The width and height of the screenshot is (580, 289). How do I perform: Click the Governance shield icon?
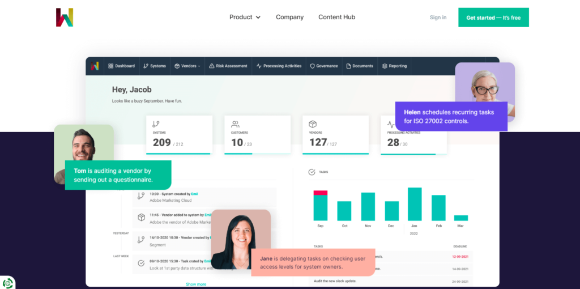point(312,66)
